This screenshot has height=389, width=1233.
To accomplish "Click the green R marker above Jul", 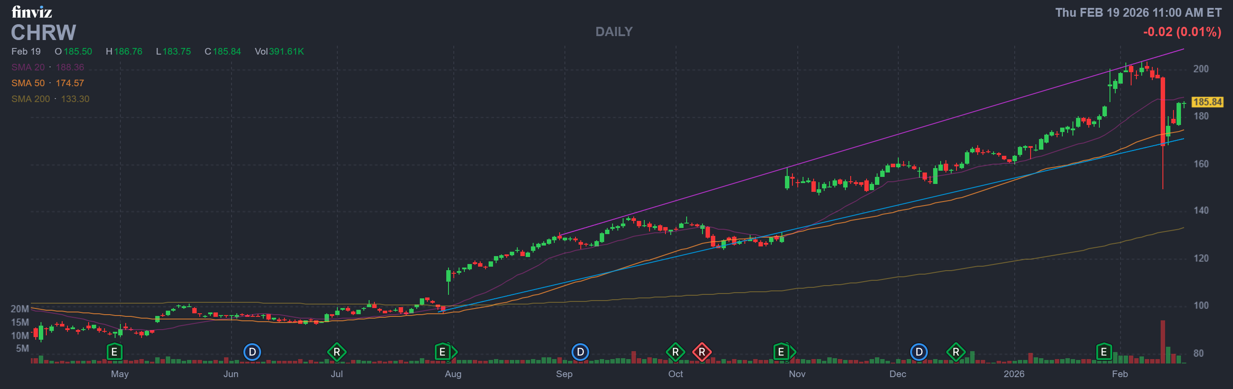I will coord(336,352).
